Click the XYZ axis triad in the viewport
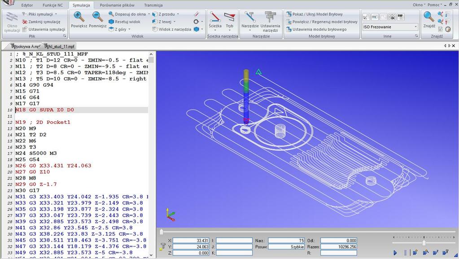This screenshot has width=459, height=259. 170,215
